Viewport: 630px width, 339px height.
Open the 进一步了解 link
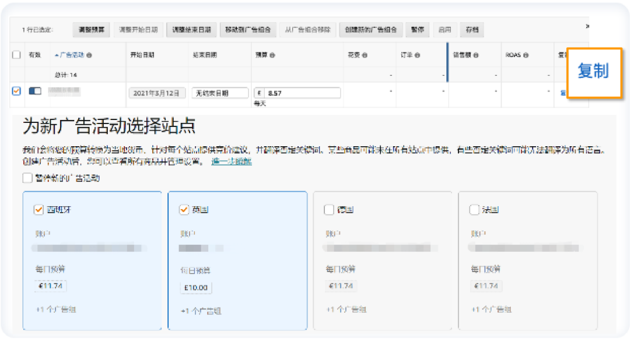tap(232, 161)
